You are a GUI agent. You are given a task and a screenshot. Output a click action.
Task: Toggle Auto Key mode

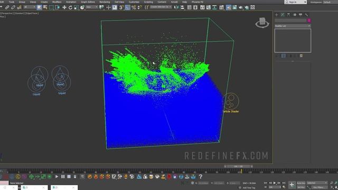(x=301, y=183)
